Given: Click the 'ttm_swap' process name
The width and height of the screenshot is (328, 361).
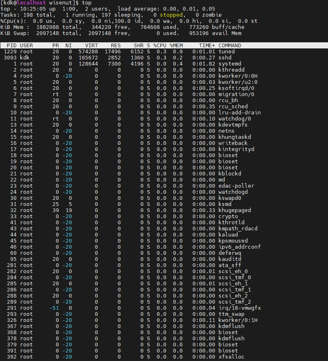Looking at the screenshot, I should [231, 314].
